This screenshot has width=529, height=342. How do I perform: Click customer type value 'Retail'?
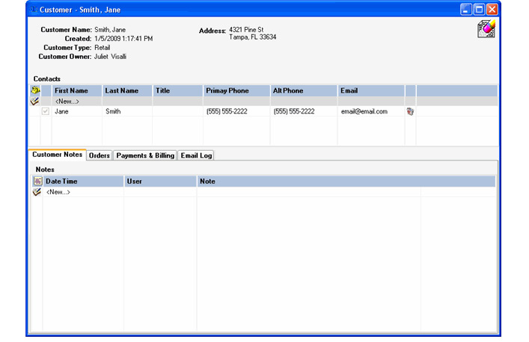pyautogui.click(x=103, y=48)
